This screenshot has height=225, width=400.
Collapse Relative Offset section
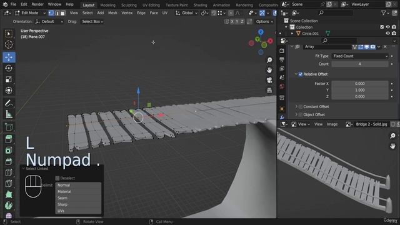click(296, 74)
